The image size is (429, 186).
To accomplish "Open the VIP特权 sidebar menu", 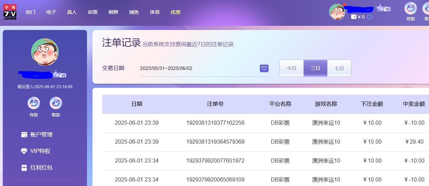I will [40, 151].
